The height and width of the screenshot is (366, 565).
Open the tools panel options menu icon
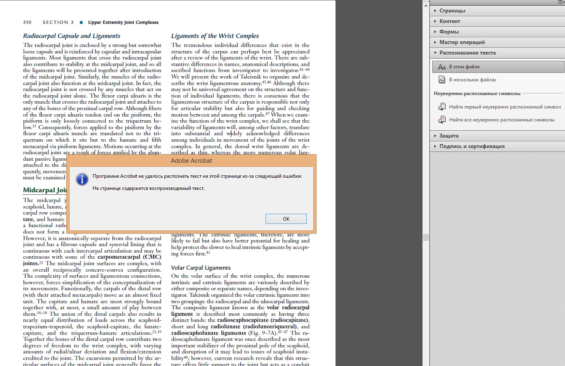pyautogui.click(x=561, y=2)
